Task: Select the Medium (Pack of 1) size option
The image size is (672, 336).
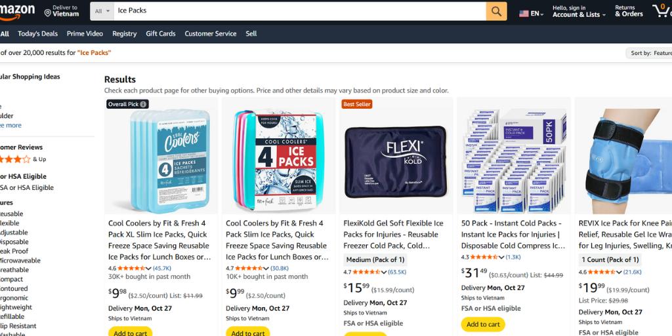Action: [375, 259]
